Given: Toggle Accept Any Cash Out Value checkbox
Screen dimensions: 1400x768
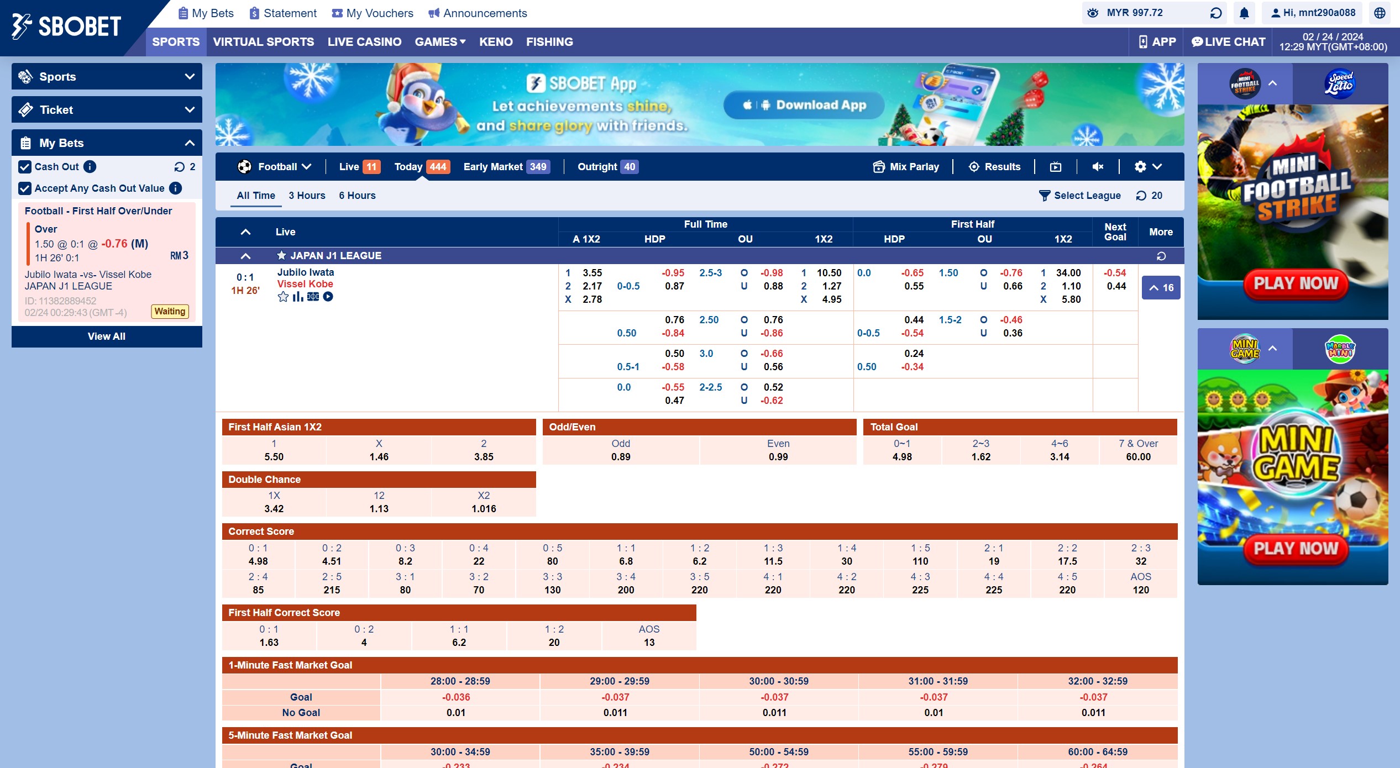Looking at the screenshot, I should [x=25, y=188].
